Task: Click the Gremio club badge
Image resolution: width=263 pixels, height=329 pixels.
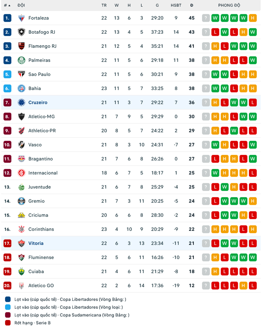Action: pos(21,201)
